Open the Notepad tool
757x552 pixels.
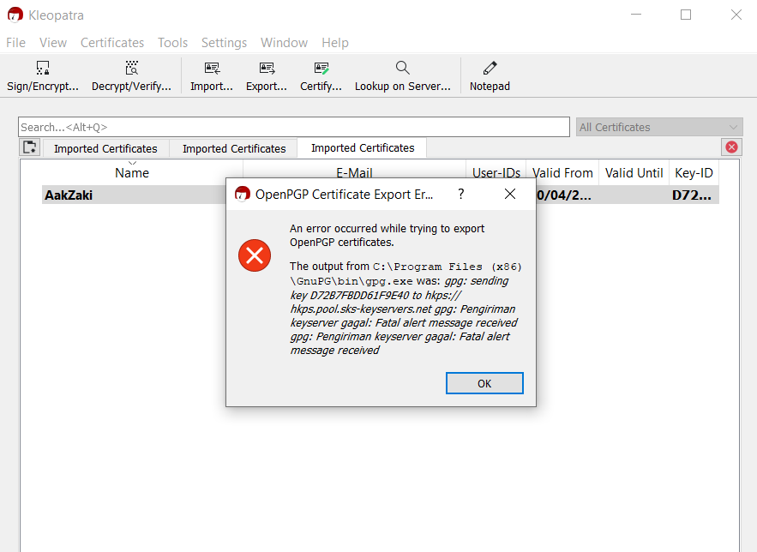point(490,76)
